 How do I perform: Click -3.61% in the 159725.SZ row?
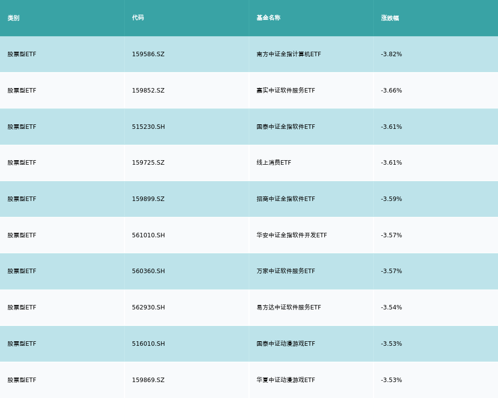[391, 163]
